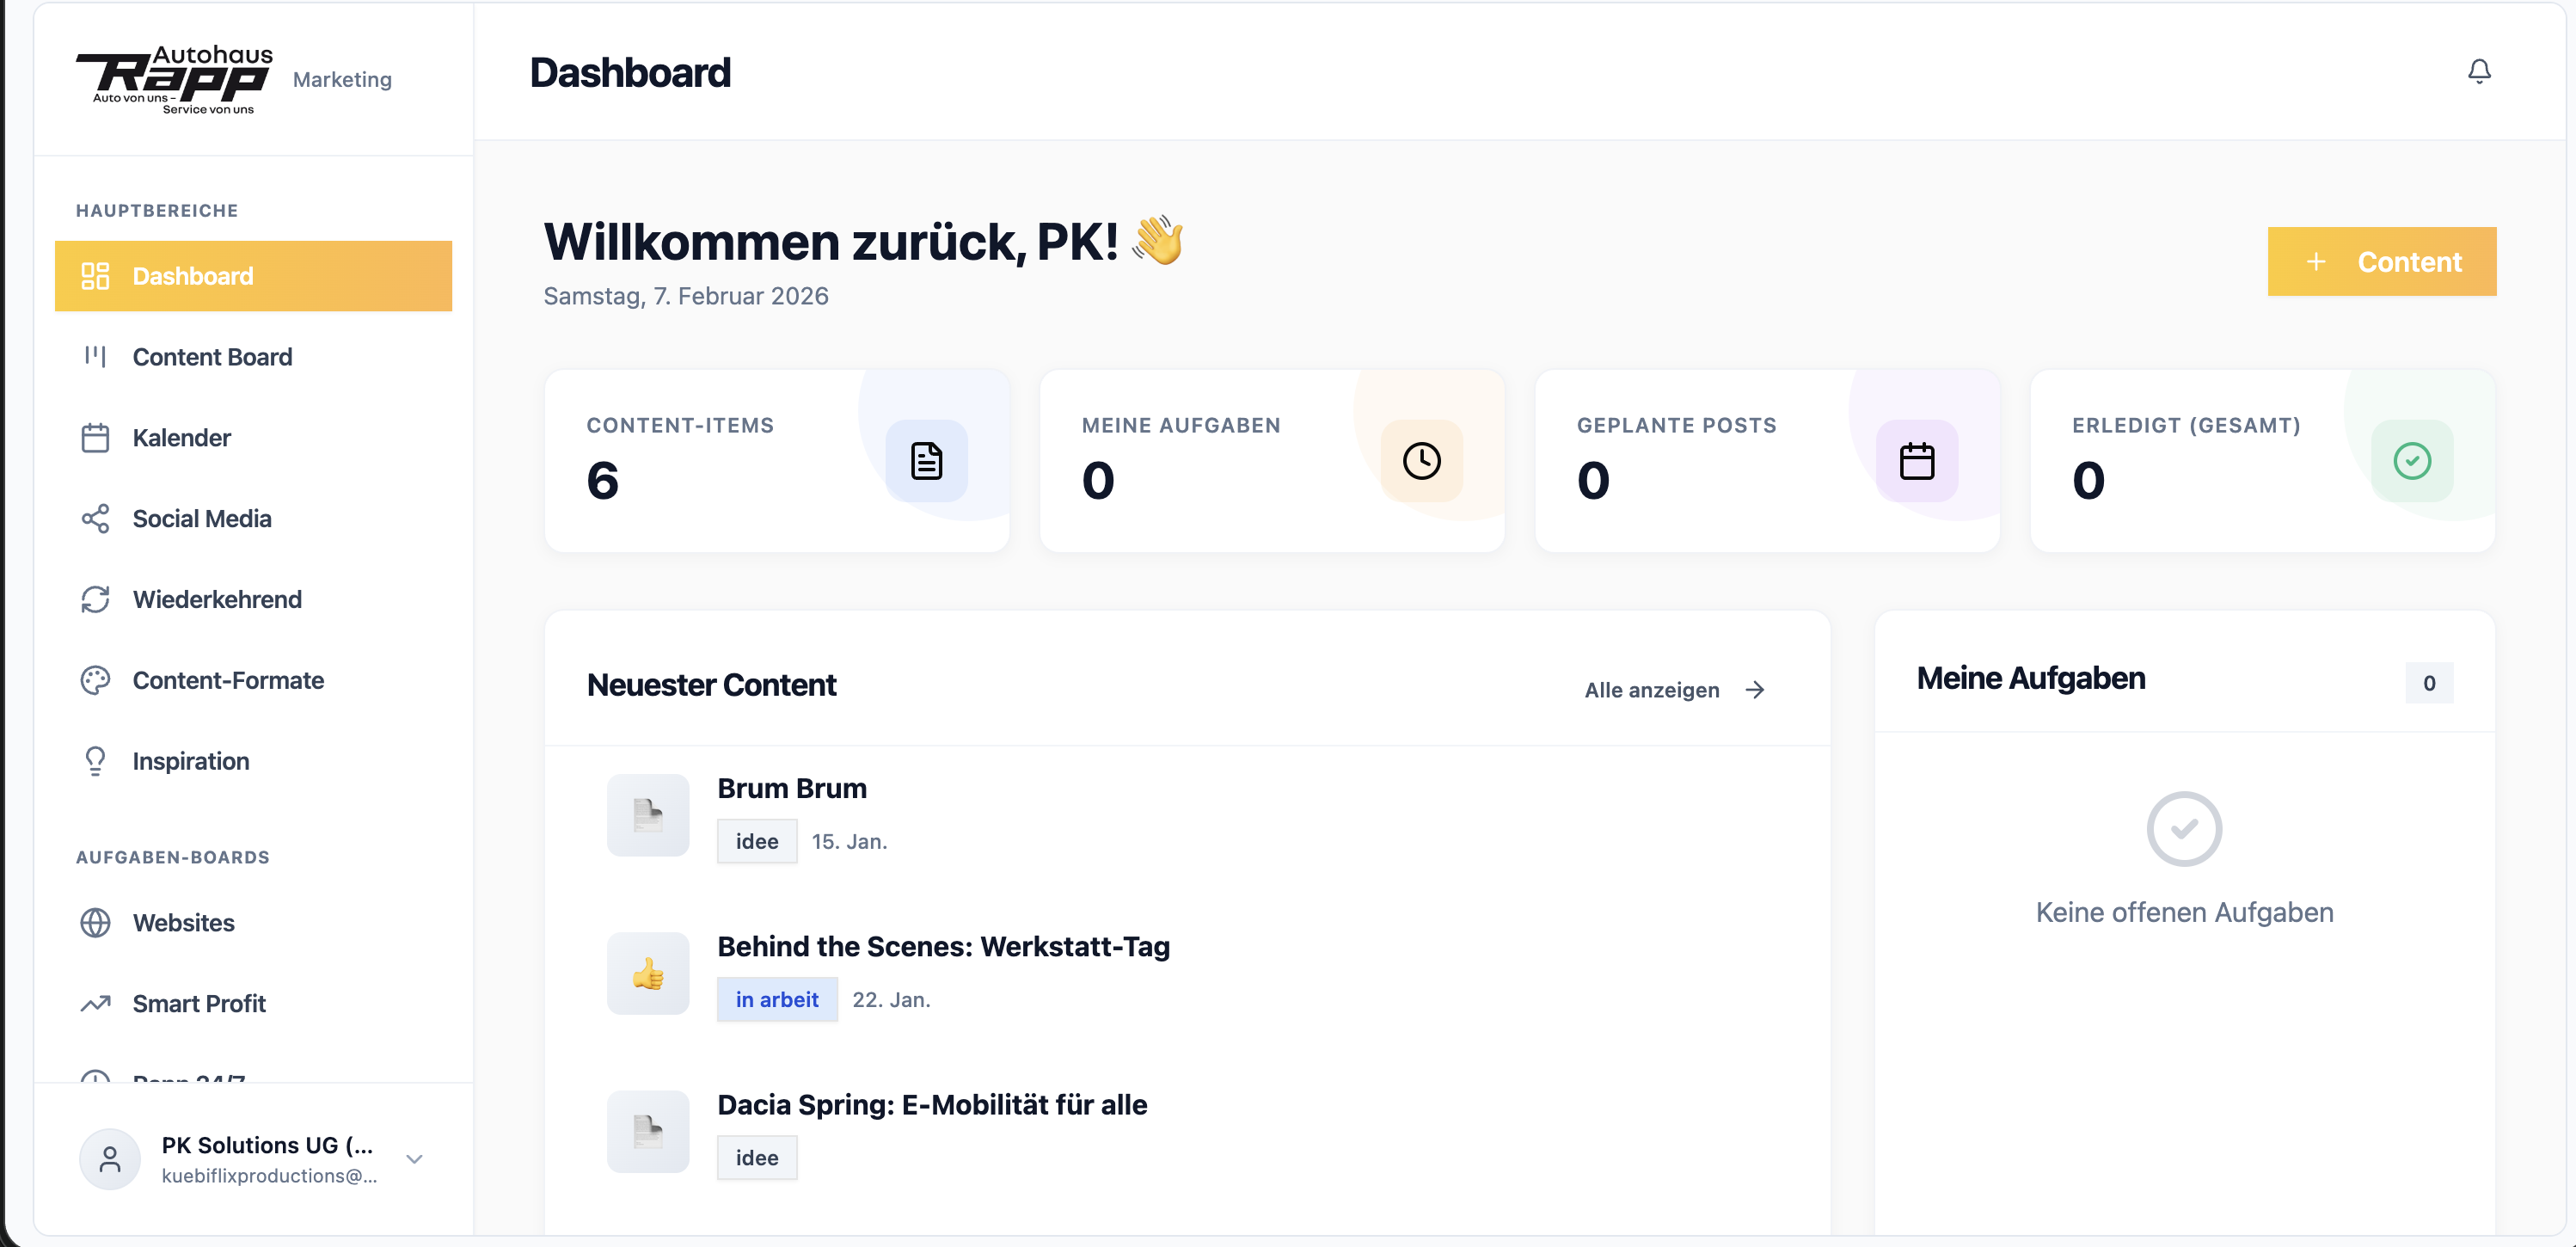Open Inspiration via the lightbulb icon
This screenshot has height=1247, width=2576.
coord(95,760)
